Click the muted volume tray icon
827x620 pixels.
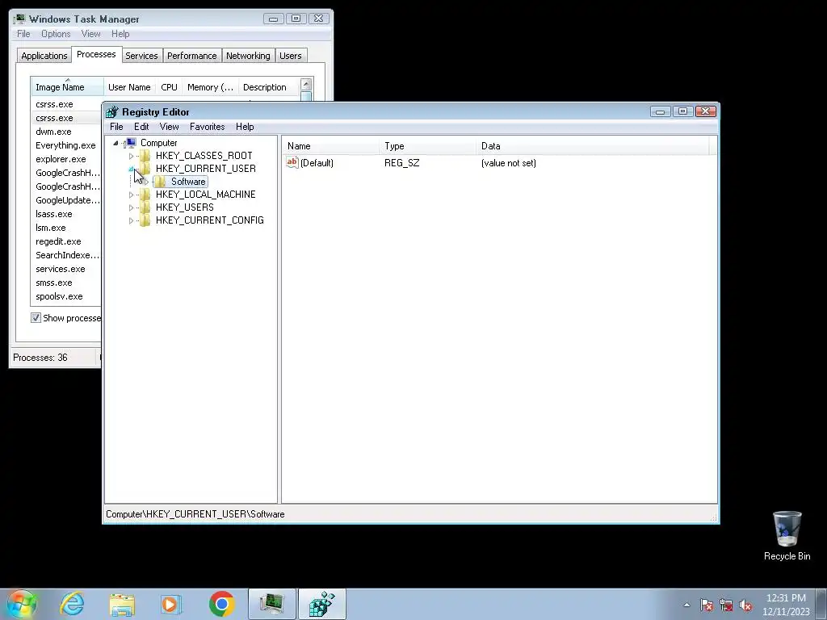[745, 605]
